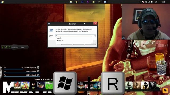Show hidden system tray icons
The height and width of the screenshot is (95, 170).
pos(140,2)
